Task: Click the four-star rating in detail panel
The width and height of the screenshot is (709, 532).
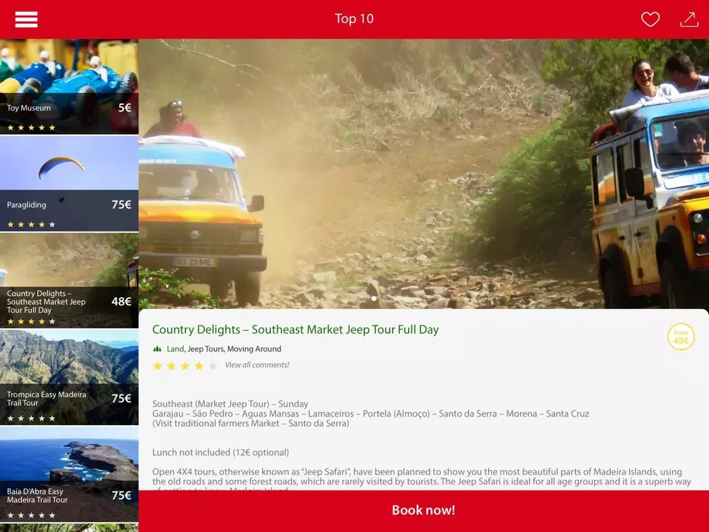Action: tap(185, 365)
